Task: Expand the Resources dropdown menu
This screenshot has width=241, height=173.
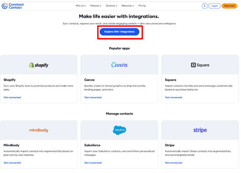Action: (128, 6)
